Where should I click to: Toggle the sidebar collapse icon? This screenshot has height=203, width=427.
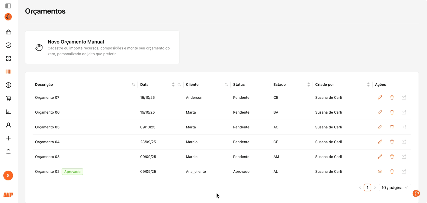tap(8, 6)
